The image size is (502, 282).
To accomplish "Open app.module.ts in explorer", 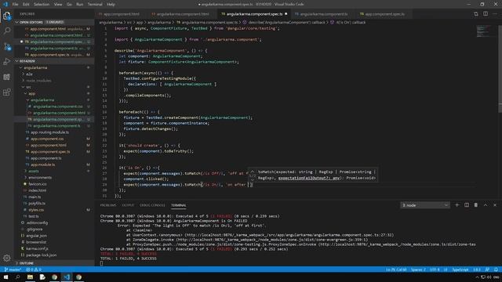I will tap(43, 164).
